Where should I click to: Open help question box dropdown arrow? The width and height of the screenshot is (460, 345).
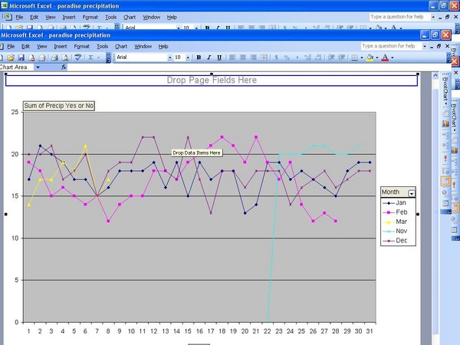tap(425, 46)
